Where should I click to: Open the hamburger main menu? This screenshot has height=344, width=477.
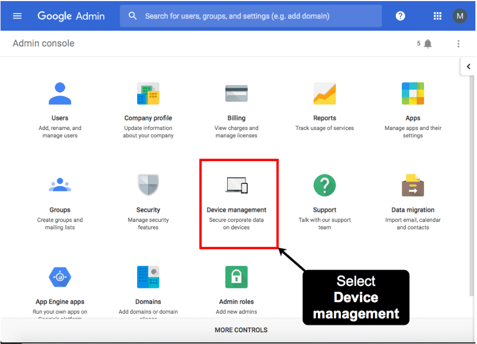(x=17, y=16)
